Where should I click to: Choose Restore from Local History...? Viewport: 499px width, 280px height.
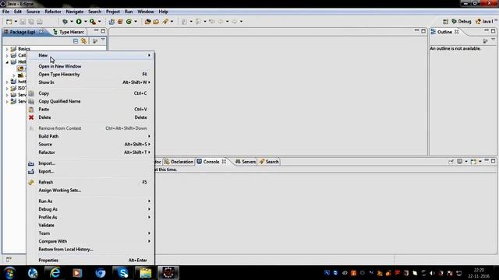[90, 249]
